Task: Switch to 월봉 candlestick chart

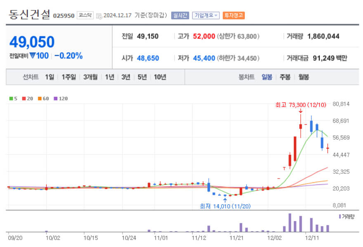Action: [x=304, y=77]
